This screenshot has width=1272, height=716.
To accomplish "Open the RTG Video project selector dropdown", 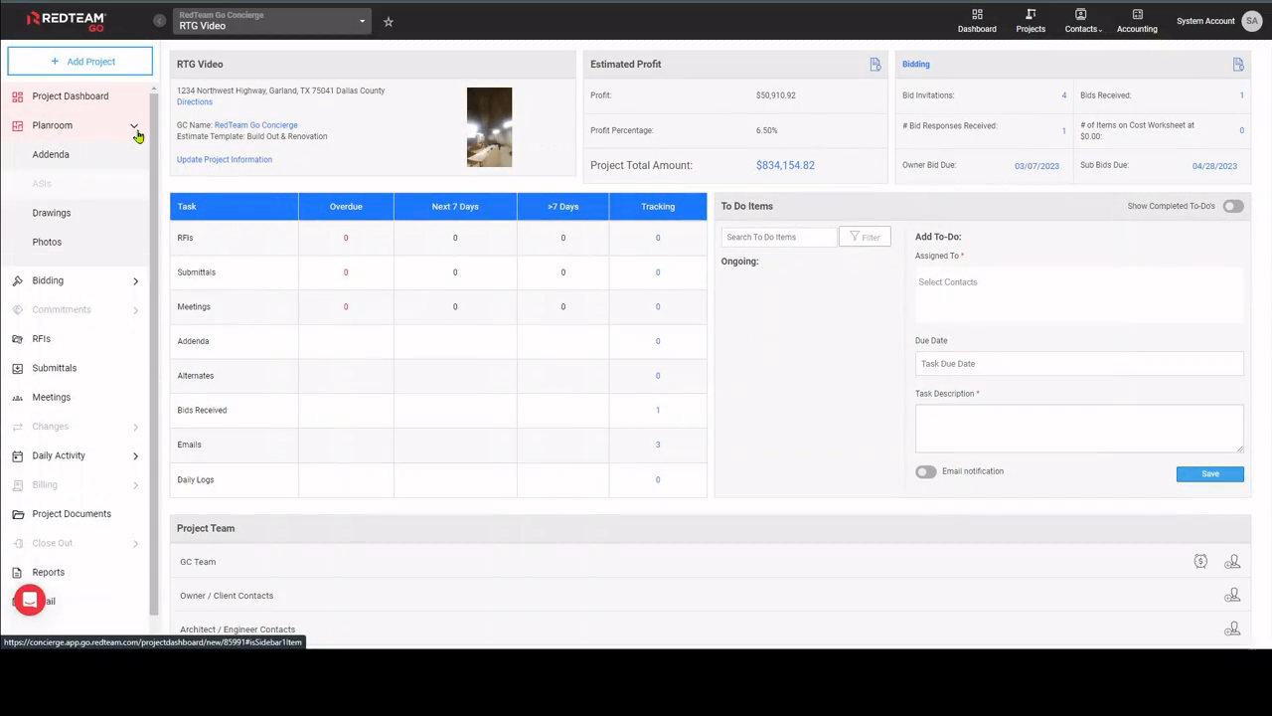I will pos(271,21).
